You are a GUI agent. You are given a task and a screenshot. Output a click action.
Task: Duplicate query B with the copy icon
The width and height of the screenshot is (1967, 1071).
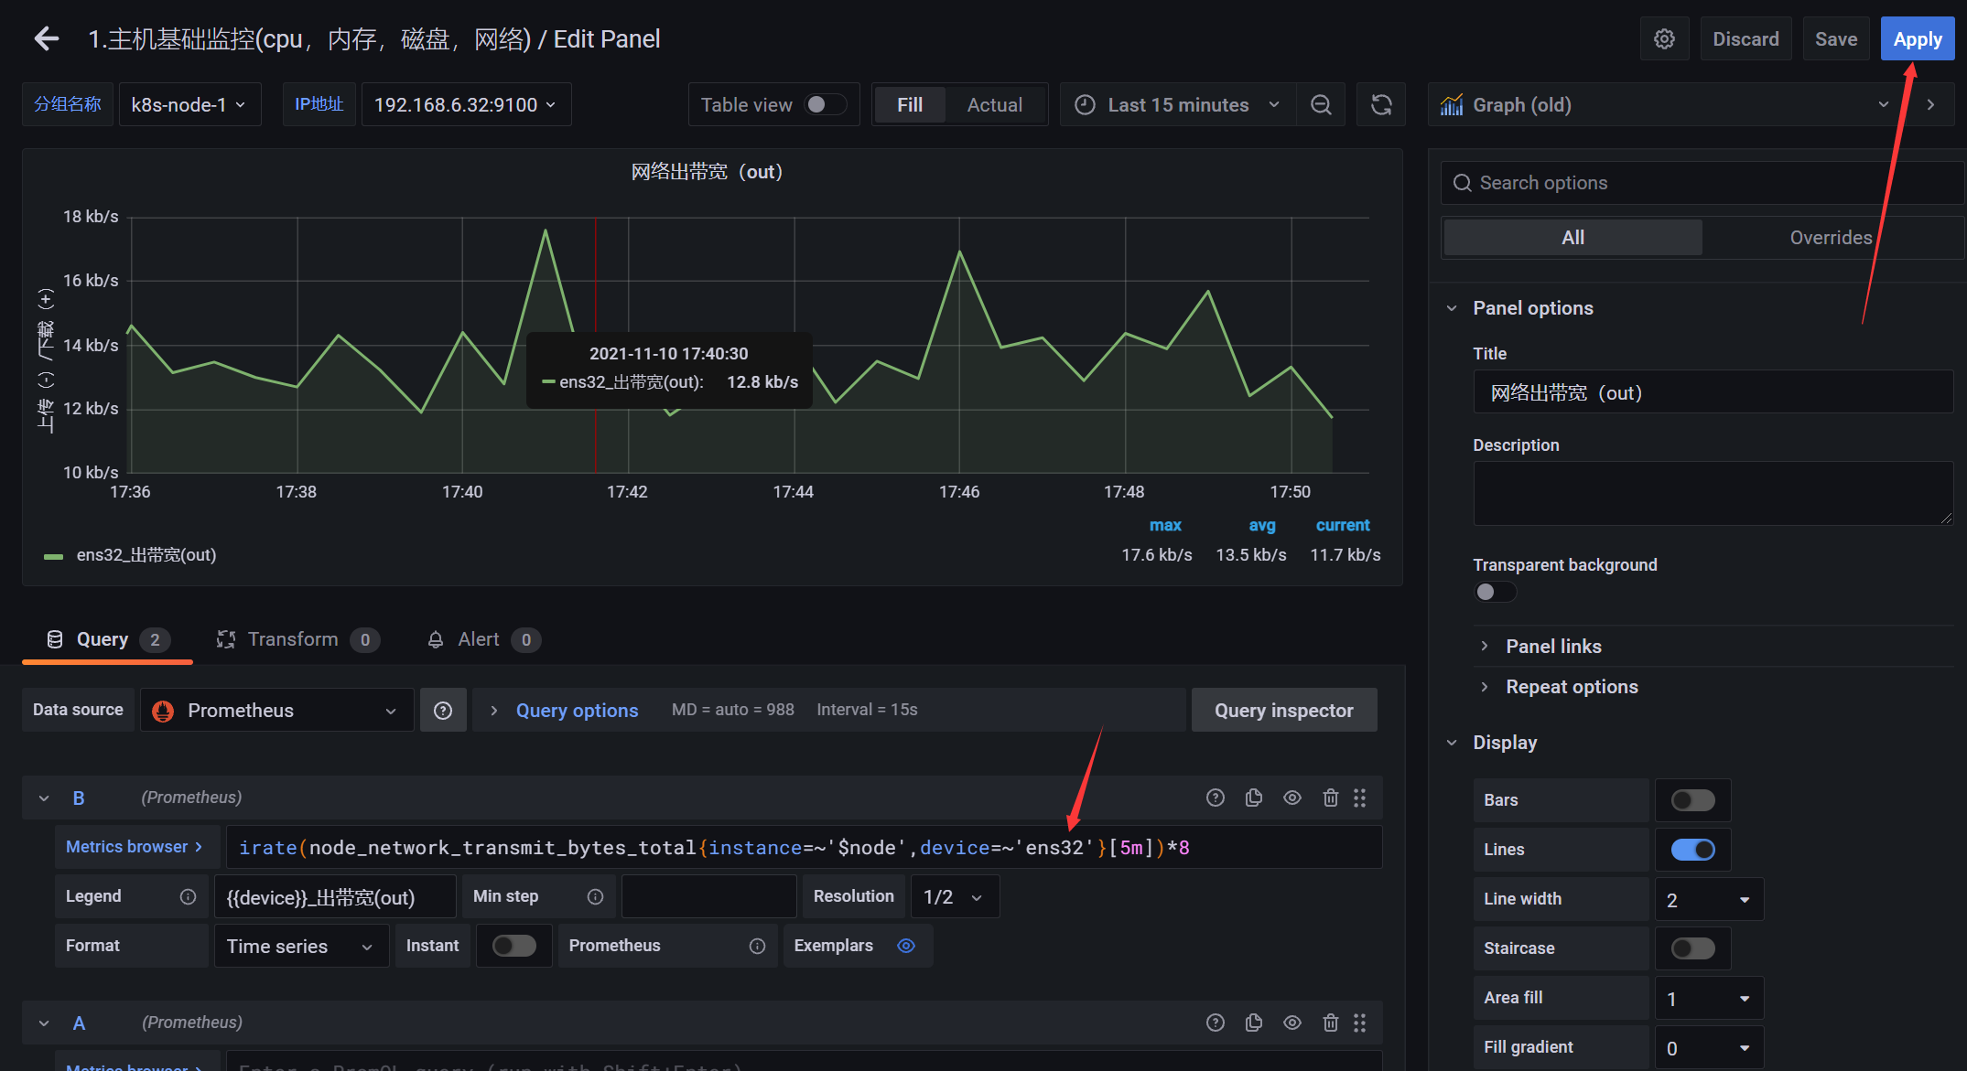pos(1254,798)
